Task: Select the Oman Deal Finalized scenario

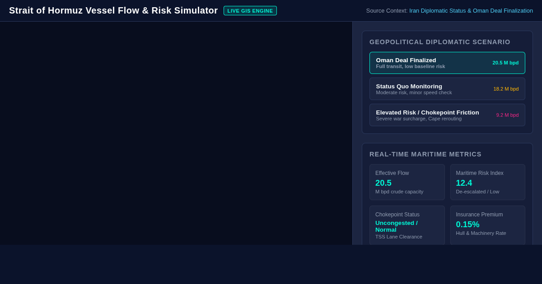Action: [x=447, y=63]
